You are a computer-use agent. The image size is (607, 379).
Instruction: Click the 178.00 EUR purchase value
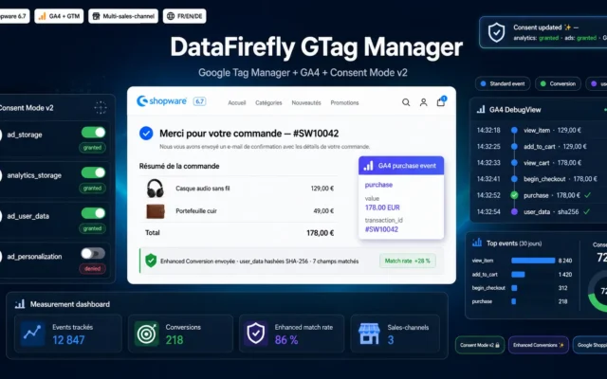click(x=382, y=208)
